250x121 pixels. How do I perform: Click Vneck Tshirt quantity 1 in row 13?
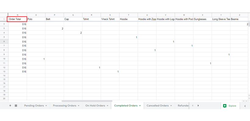point(118,72)
